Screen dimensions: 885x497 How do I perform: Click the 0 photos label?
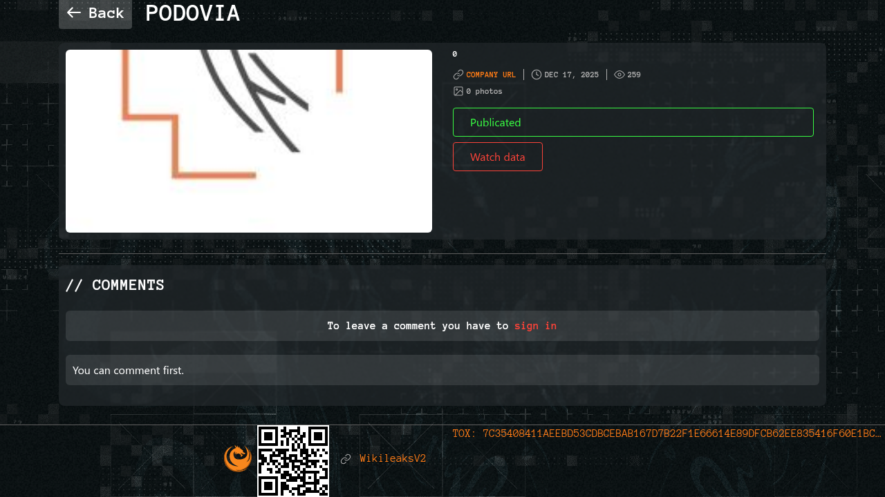pyautogui.click(x=484, y=91)
